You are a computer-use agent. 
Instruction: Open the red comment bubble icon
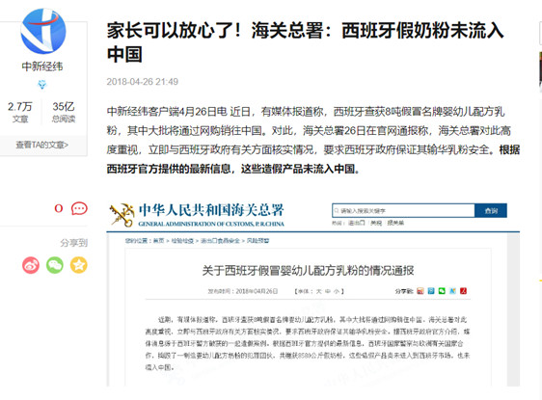[x=79, y=208]
